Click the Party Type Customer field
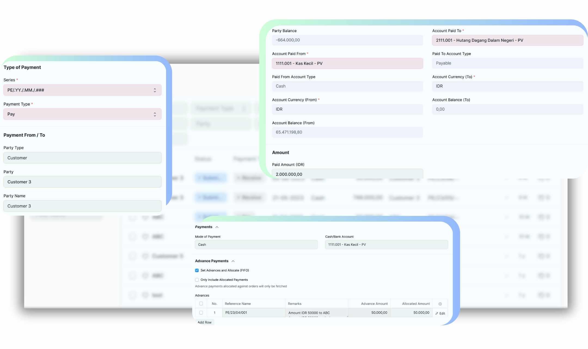The height and width of the screenshot is (349, 588). coord(82,158)
